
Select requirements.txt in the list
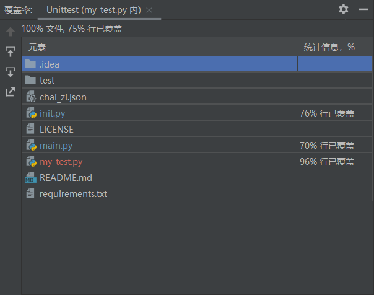pos(73,194)
